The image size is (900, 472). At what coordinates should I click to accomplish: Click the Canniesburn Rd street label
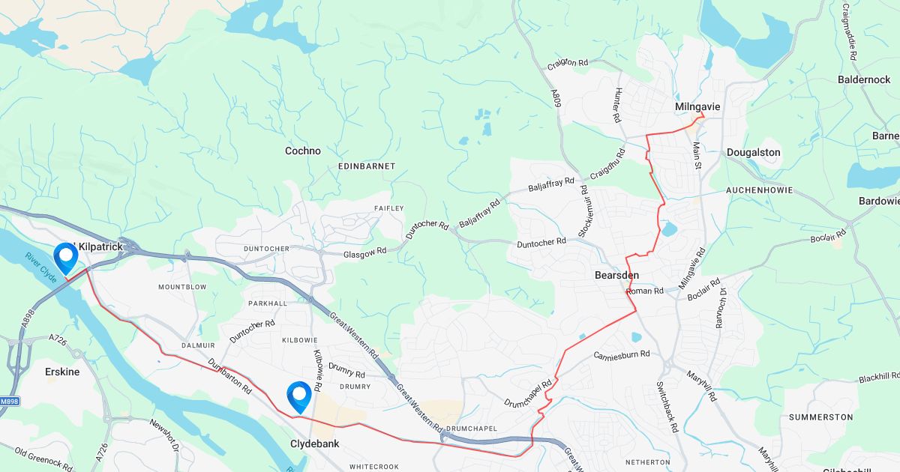point(622,354)
